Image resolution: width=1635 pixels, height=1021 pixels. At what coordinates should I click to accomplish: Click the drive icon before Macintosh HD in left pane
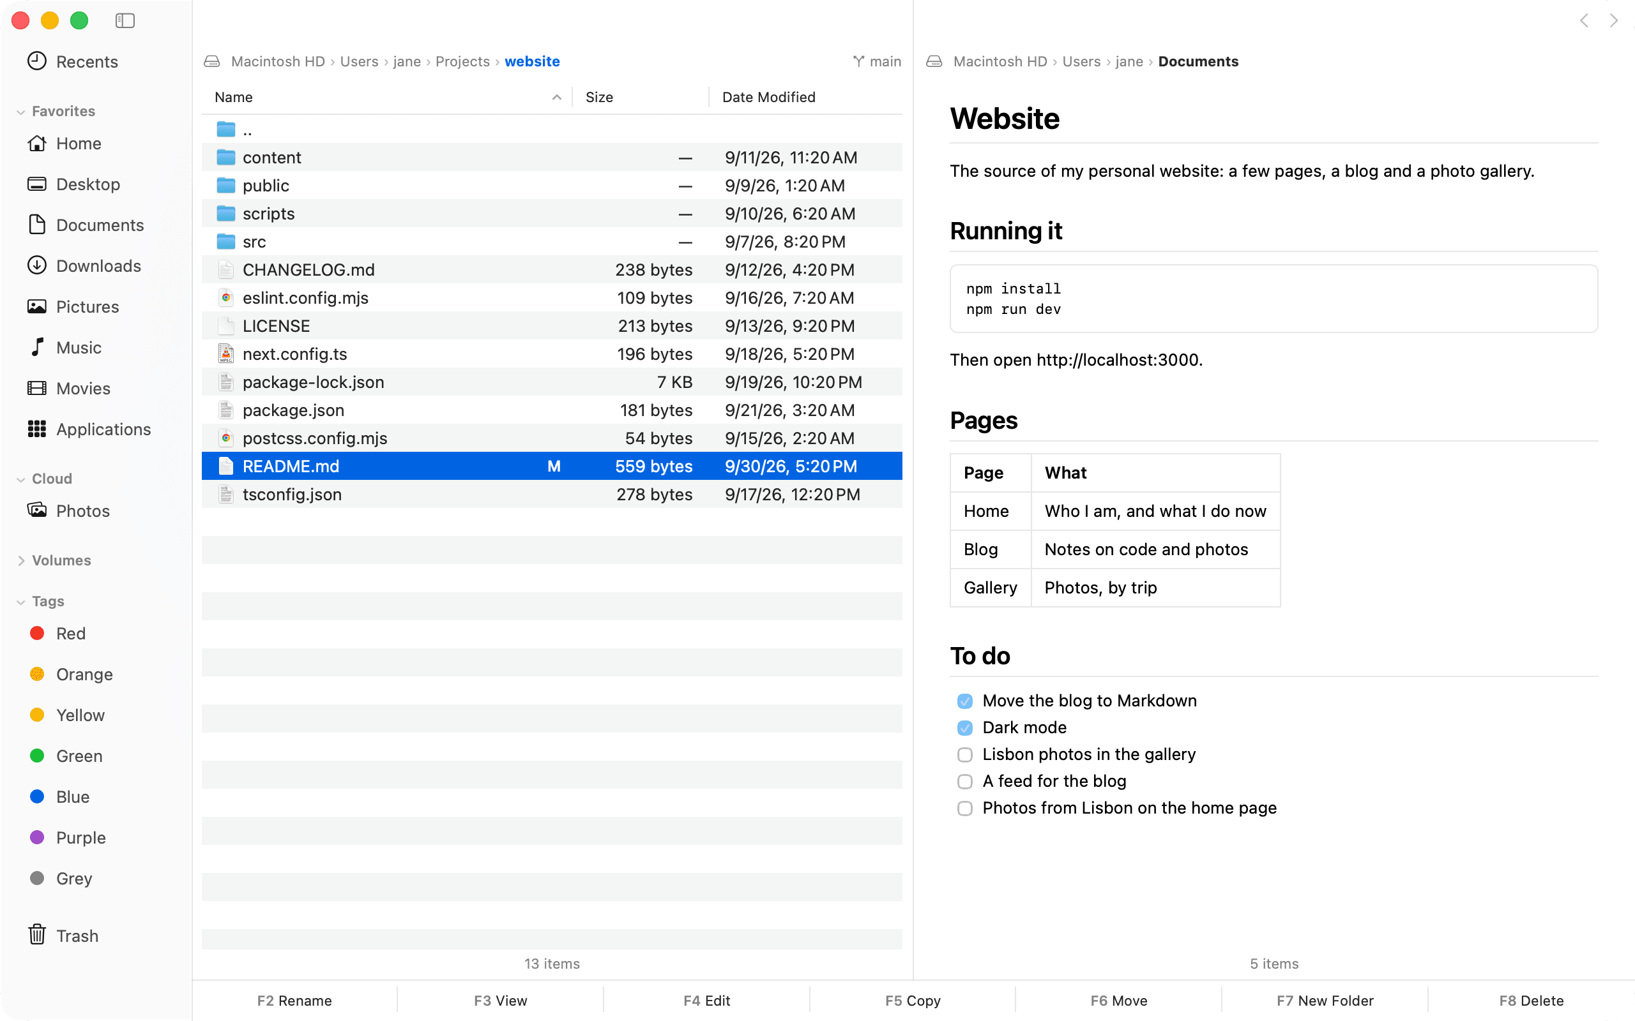click(x=212, y=61)
